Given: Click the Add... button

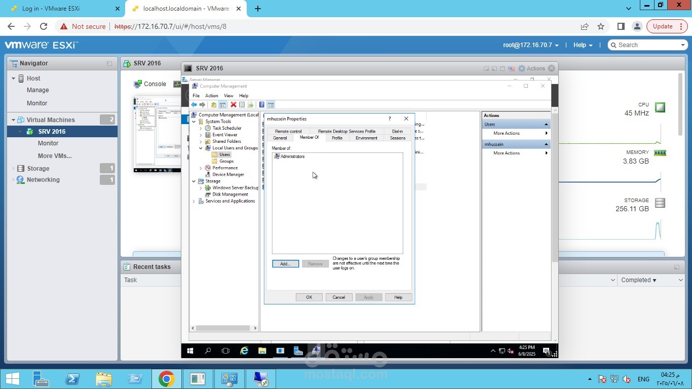Looking at the screenshot, I should click(285, 264).
